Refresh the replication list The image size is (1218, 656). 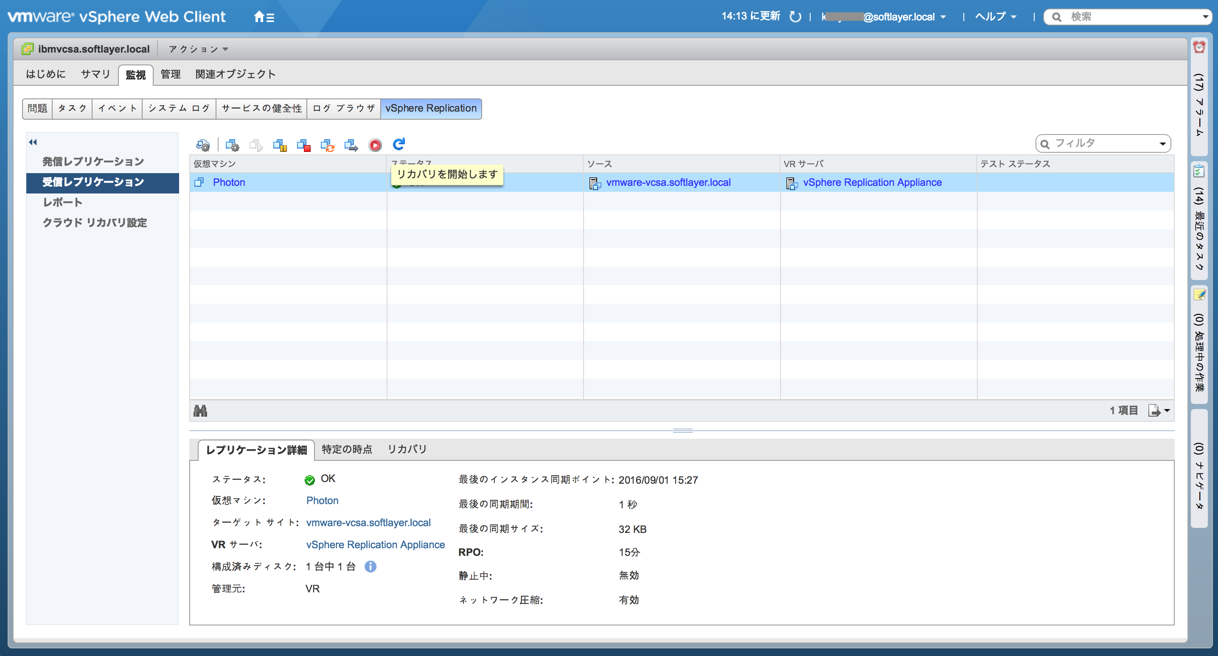click(399, 145)
